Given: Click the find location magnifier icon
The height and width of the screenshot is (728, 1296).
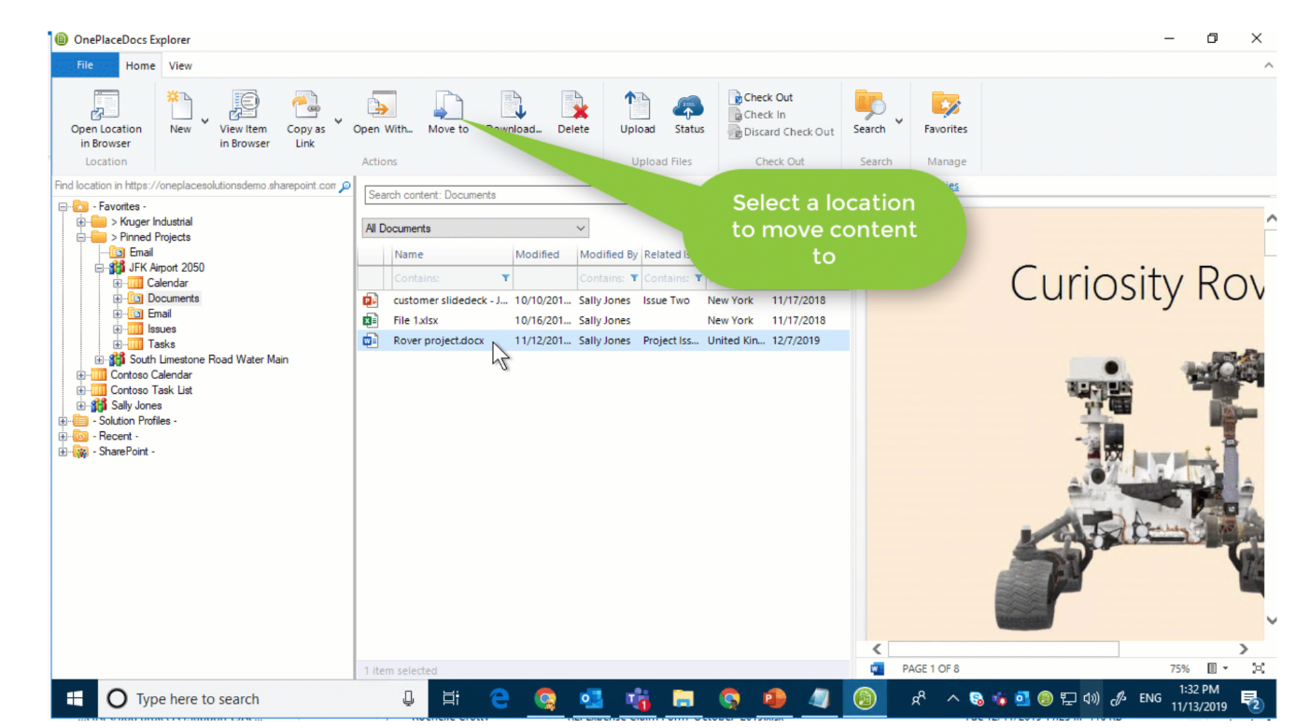Looking at the screenshot, I should click(x=345, y=187).
